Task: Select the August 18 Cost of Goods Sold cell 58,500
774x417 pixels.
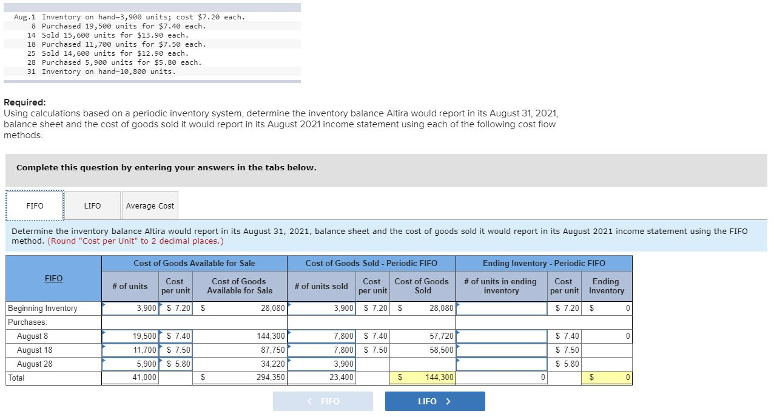Action: click(x=422, y=350)
